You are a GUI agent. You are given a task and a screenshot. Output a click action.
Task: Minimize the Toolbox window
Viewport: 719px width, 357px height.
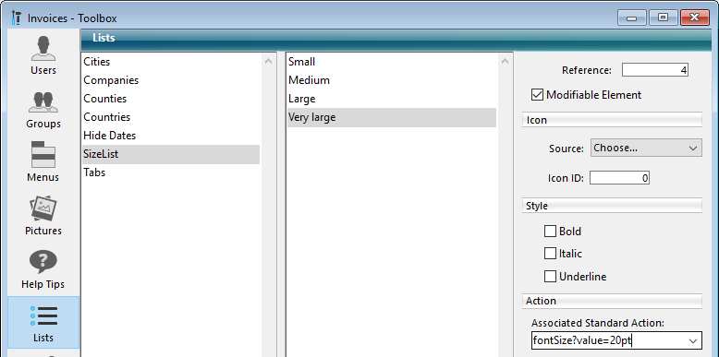pos(631,18)
